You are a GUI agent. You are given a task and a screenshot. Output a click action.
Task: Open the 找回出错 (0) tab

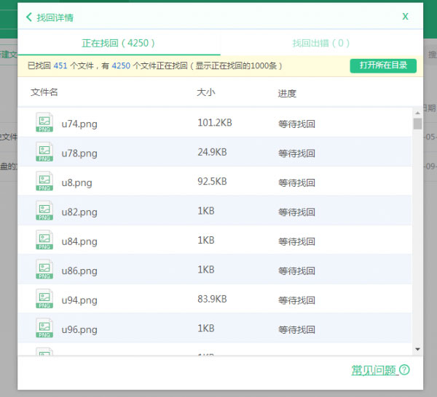pos(321,43)
